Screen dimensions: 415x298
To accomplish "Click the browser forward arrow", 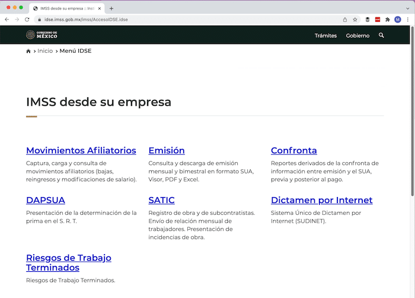I will pos(17,20).
